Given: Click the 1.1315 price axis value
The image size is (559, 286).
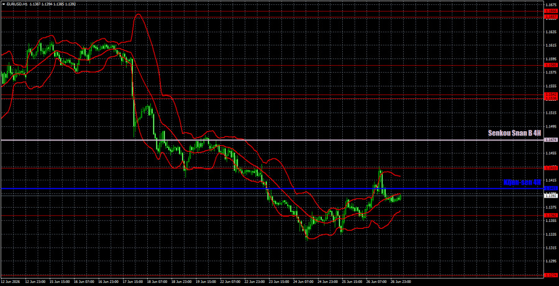Looking at the screenshot, I should [x=550, y=248].
